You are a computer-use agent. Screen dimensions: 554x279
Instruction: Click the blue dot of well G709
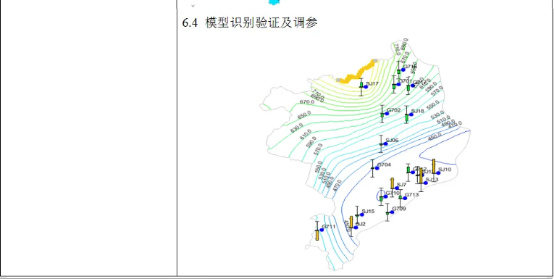coord(392,212)
